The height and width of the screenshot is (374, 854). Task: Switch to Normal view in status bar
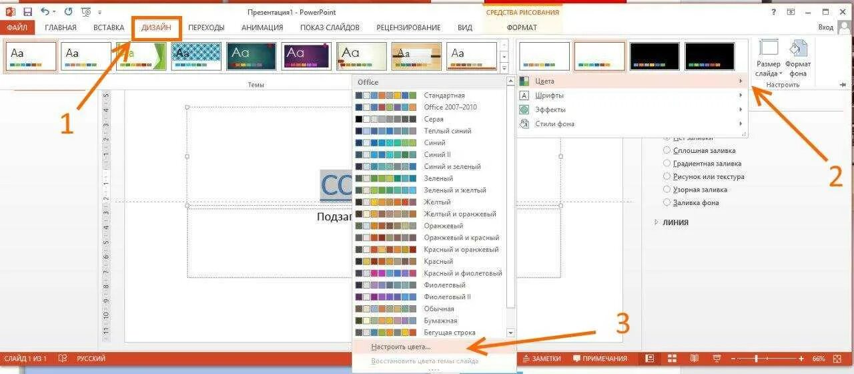point(649,359)
